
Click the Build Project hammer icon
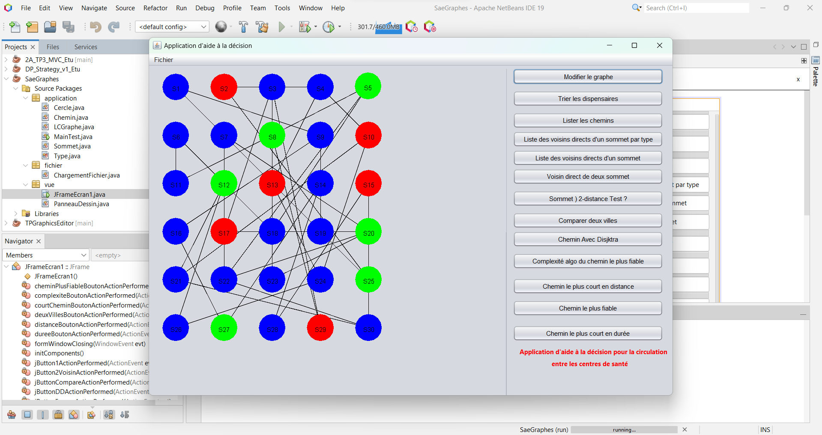(x=243, y=27)
